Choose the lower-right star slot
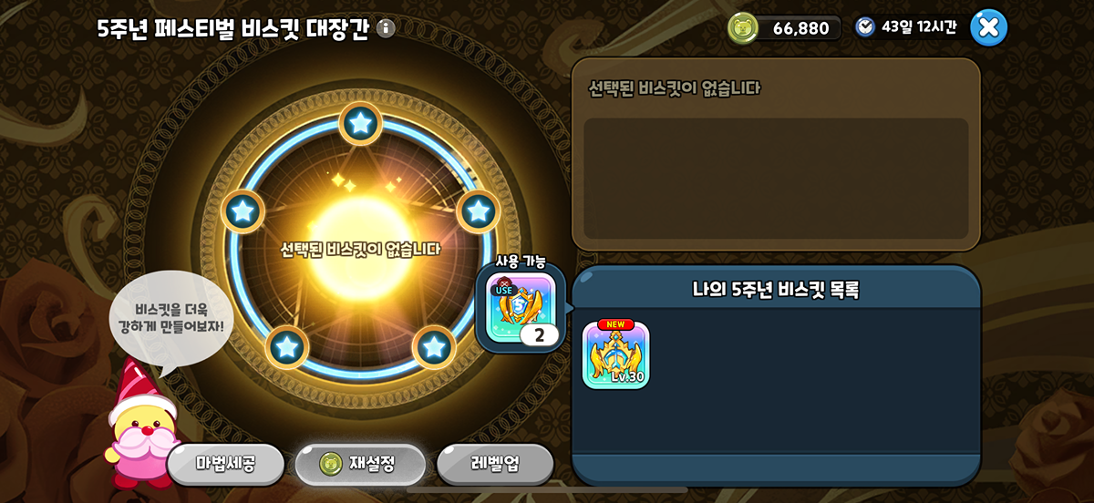Screen dimensions: 1094x503 434,347
